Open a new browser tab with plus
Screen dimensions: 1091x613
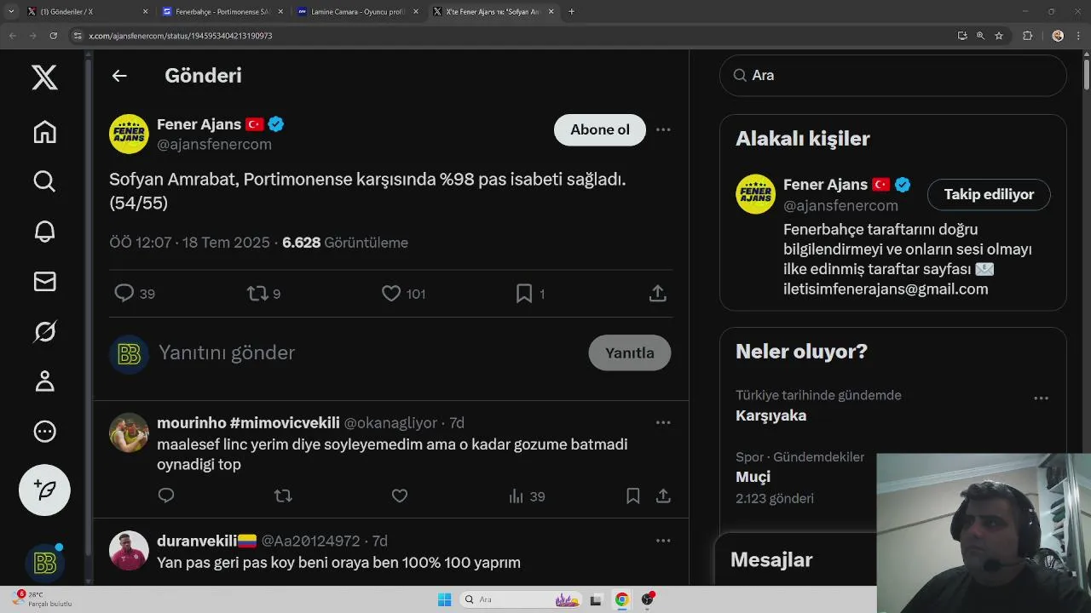[x=571, y=12]
